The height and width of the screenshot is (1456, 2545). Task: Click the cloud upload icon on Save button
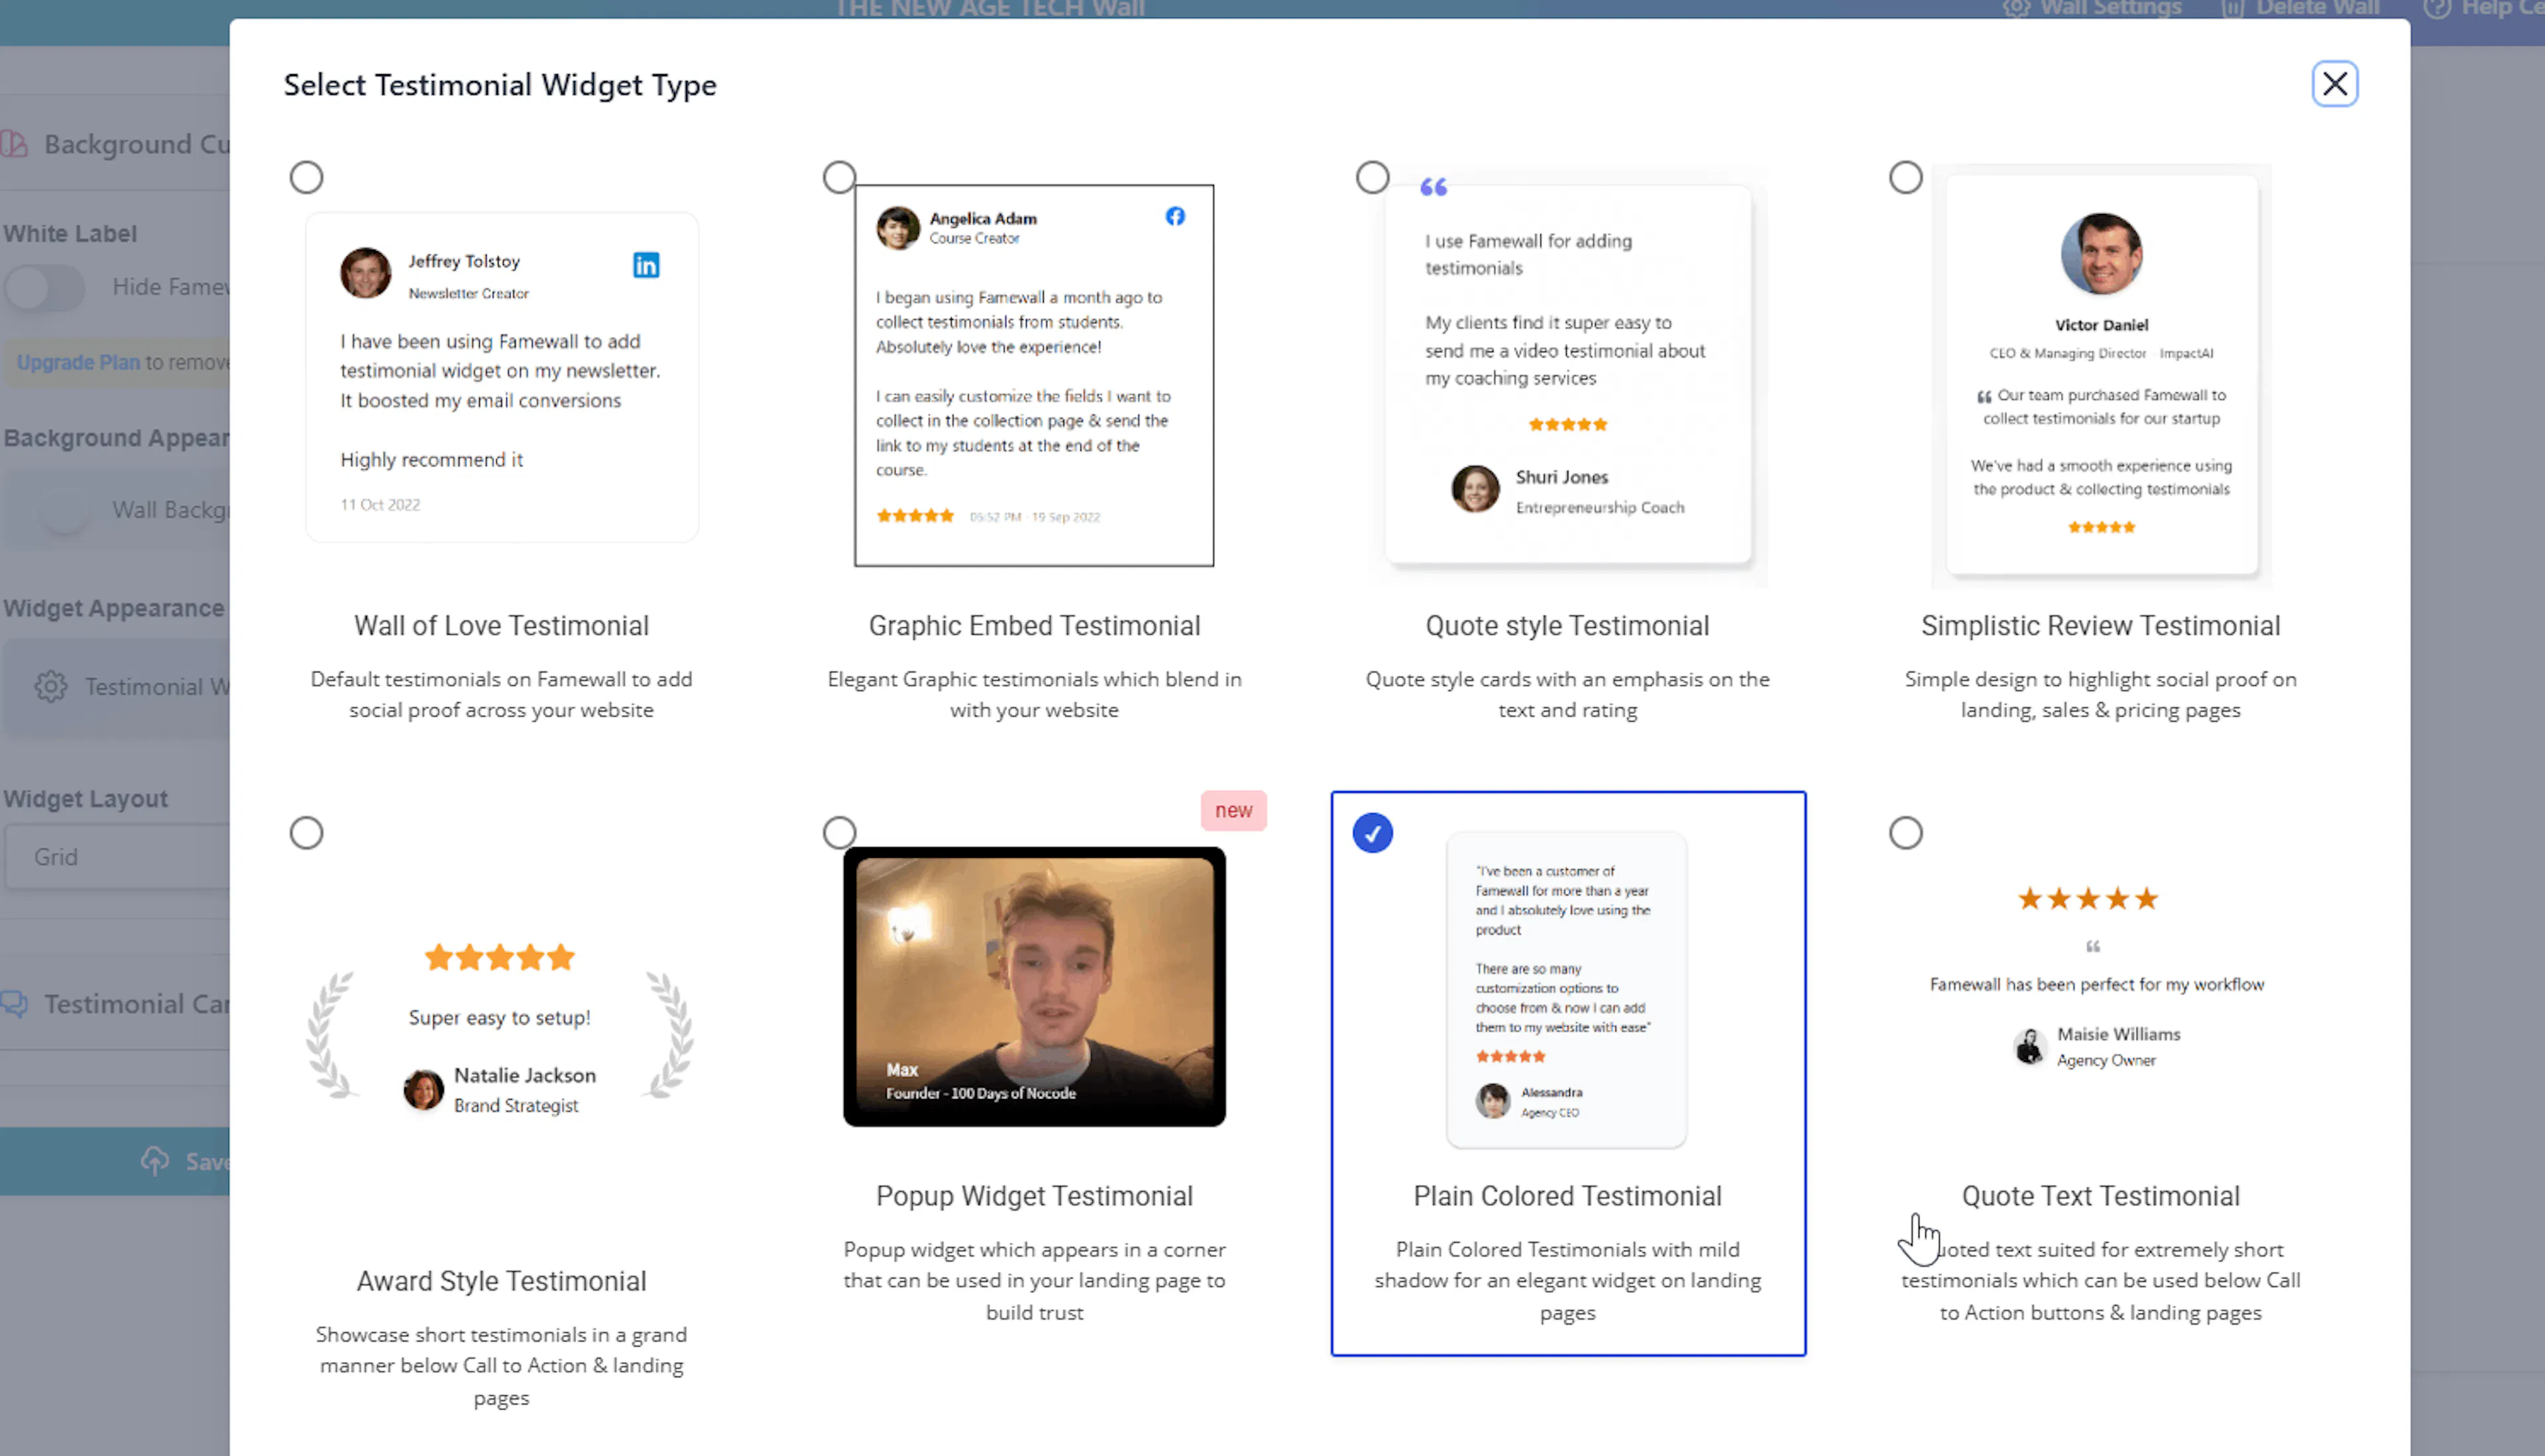155,1161
